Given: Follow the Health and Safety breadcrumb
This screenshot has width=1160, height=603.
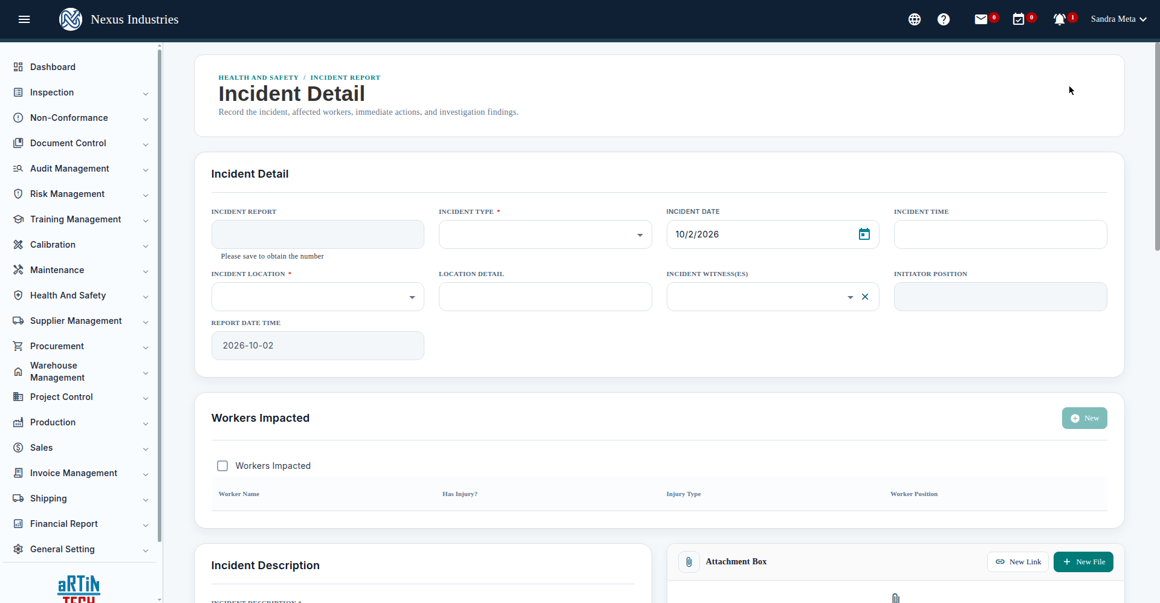Looking at the screenshot, I should pyautogui.click(x=259, y=77).
